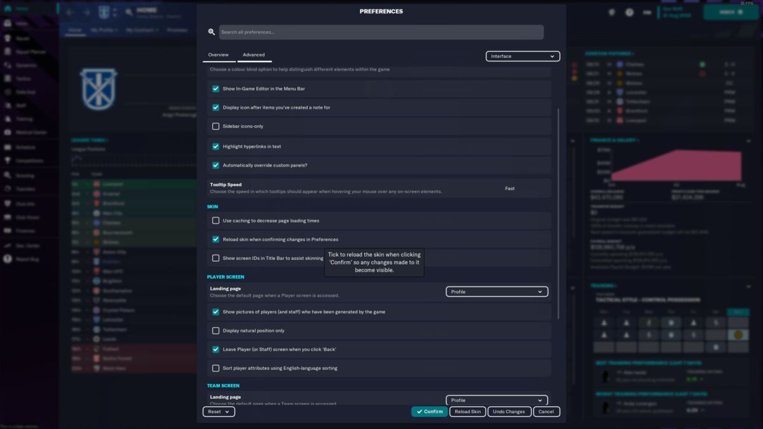Select the Dev. Centre icon in the sidebar

7,245
